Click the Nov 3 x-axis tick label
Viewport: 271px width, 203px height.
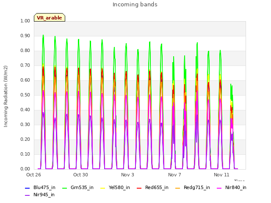point(127,175)
